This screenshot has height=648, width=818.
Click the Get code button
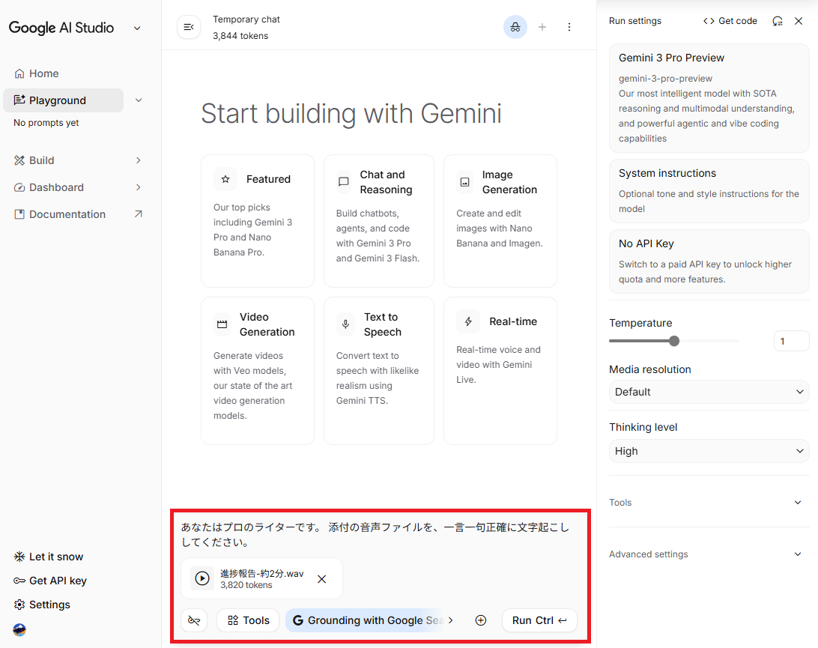pos(730,21)
